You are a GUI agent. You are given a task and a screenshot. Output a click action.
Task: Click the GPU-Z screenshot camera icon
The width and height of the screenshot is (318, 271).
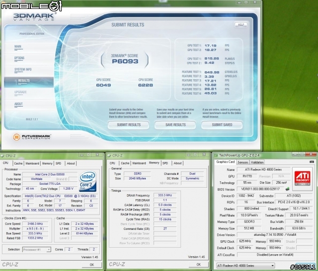[x=312, y=162]
